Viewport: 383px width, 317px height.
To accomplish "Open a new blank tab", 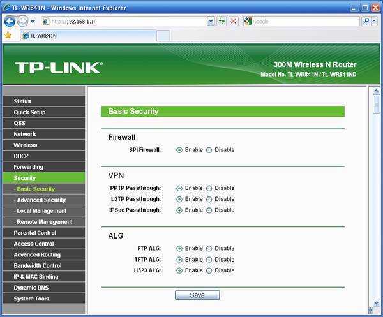I will 163,36.
